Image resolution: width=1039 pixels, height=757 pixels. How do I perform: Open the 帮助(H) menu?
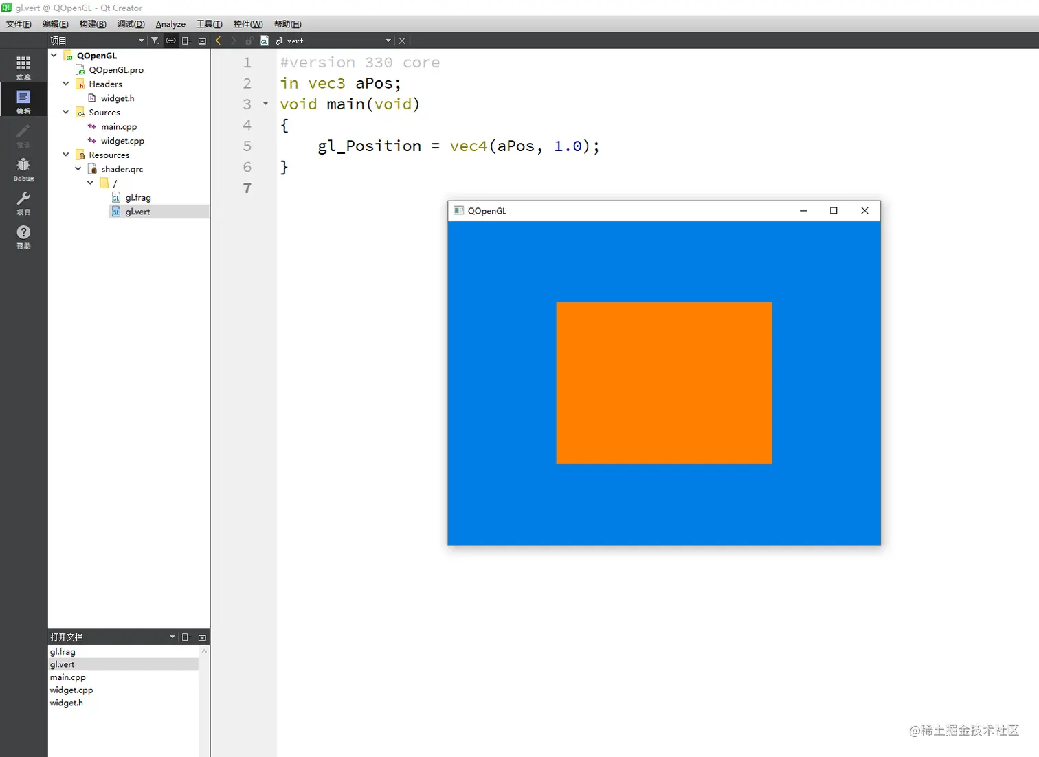point(288,24)
